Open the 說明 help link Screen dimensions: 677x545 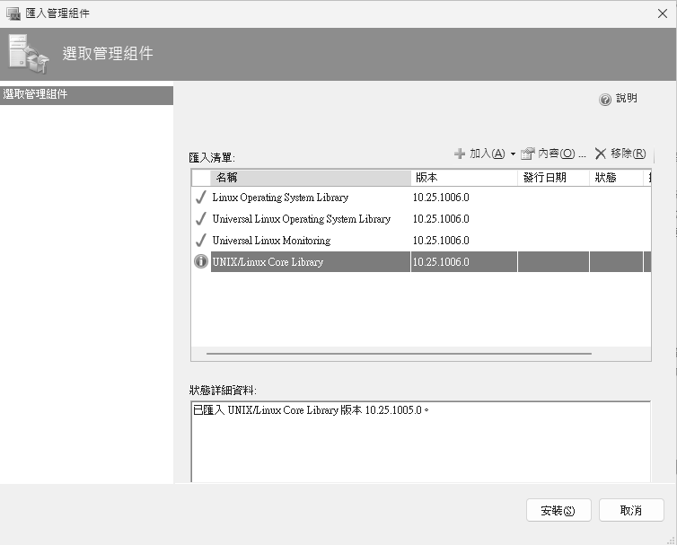click(x=626, y=99)
